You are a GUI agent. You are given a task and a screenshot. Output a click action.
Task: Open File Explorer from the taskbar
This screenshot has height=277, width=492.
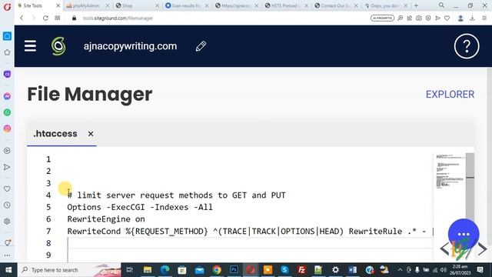(148, 270)
